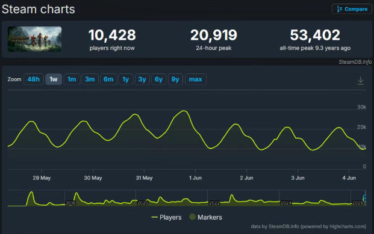374x234 pixels.
Task: Download chart data via the arrow icon
Action: 360,81
